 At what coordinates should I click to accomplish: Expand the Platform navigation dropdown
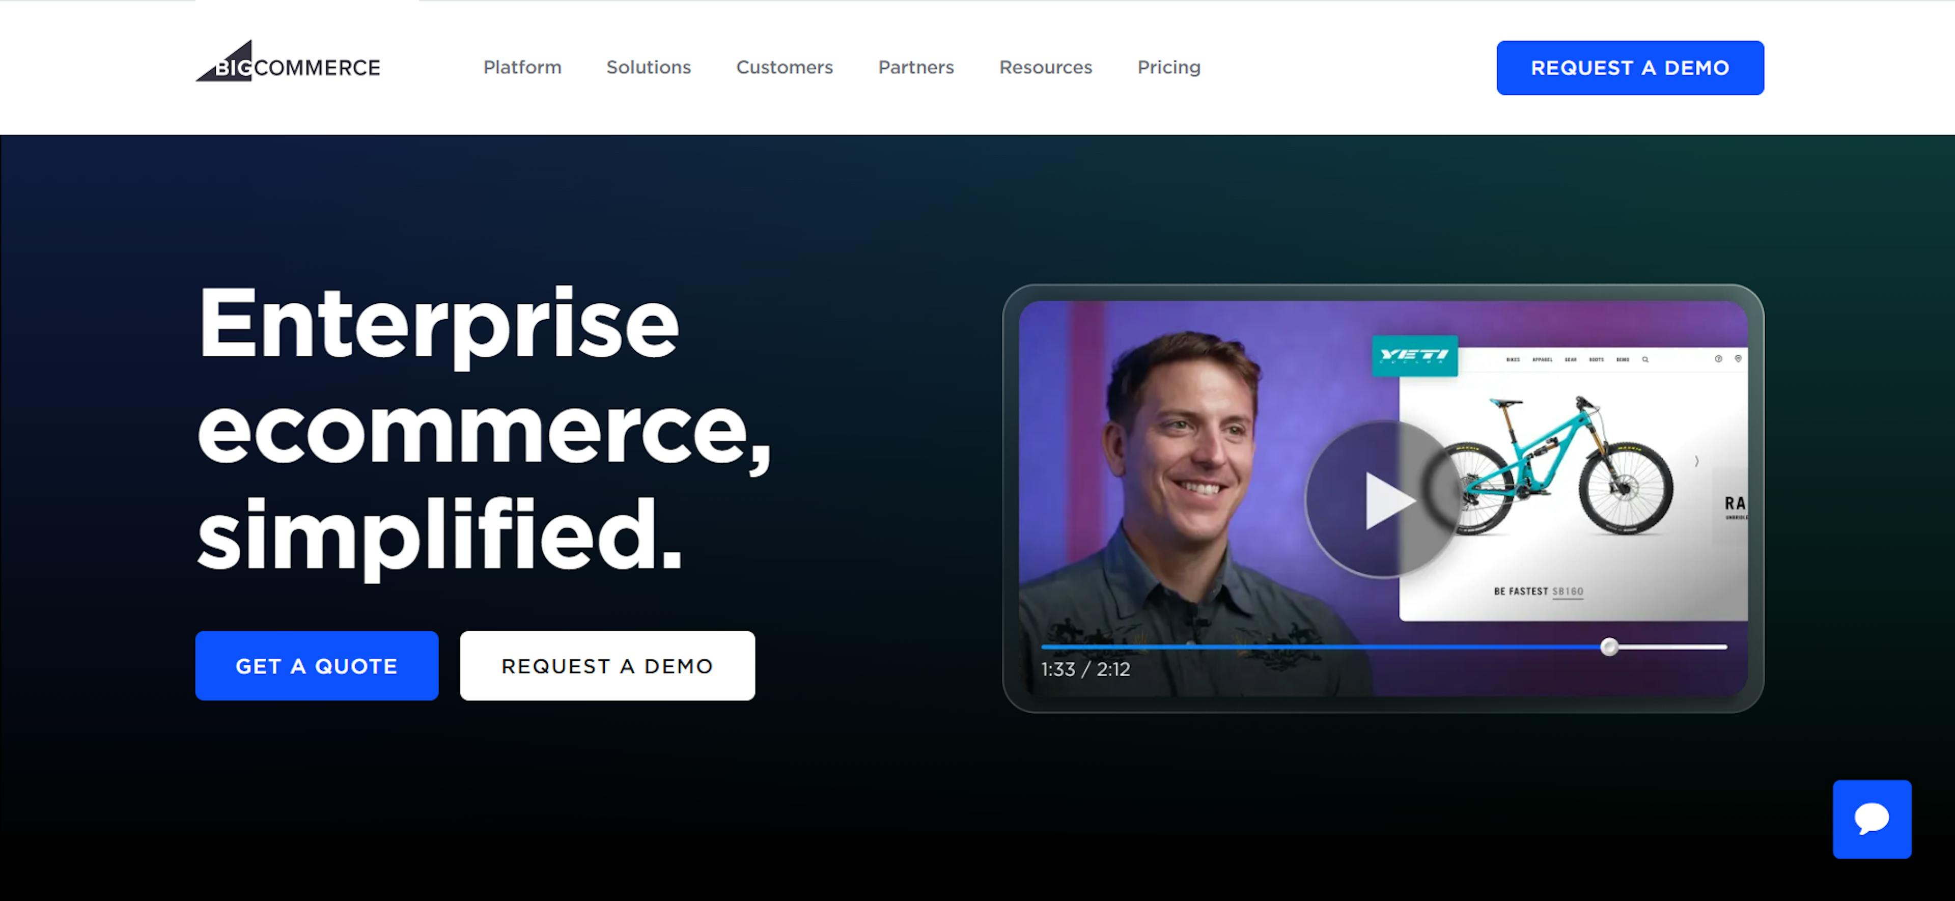pos(522,67)
